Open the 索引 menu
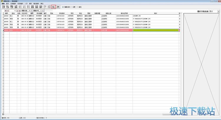221x120 pixels. [30, 4]
